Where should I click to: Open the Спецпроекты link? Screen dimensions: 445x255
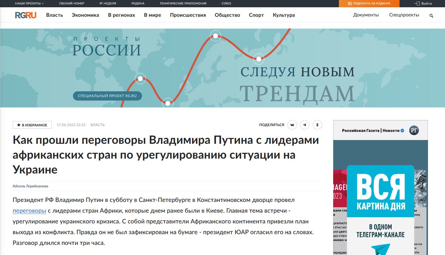coord(404,15)
